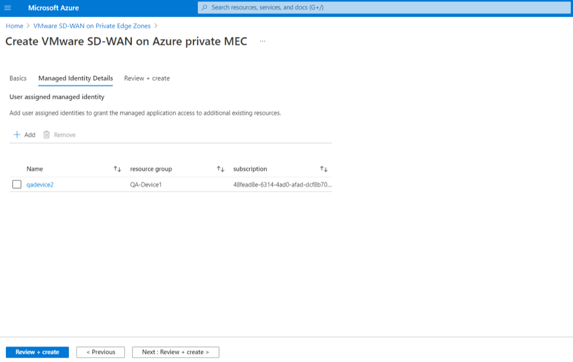Click the search magnifier icon
Image resolution: width=573 pixels, height=362 pixels.
(205, 8)
